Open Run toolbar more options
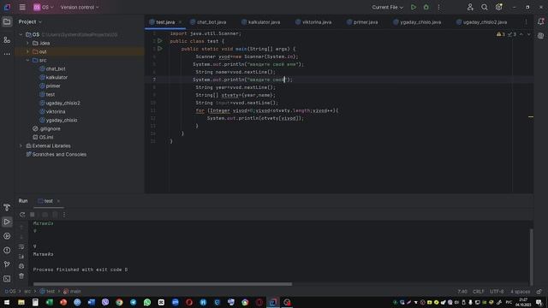The image size is (548, 308). pos(64,215)
